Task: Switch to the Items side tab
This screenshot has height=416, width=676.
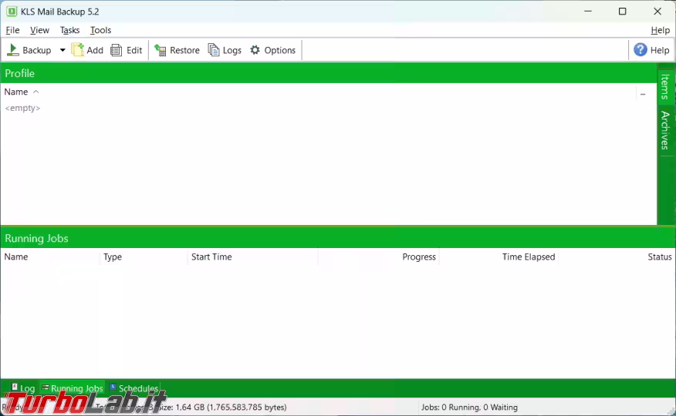Action: [665, 86]
